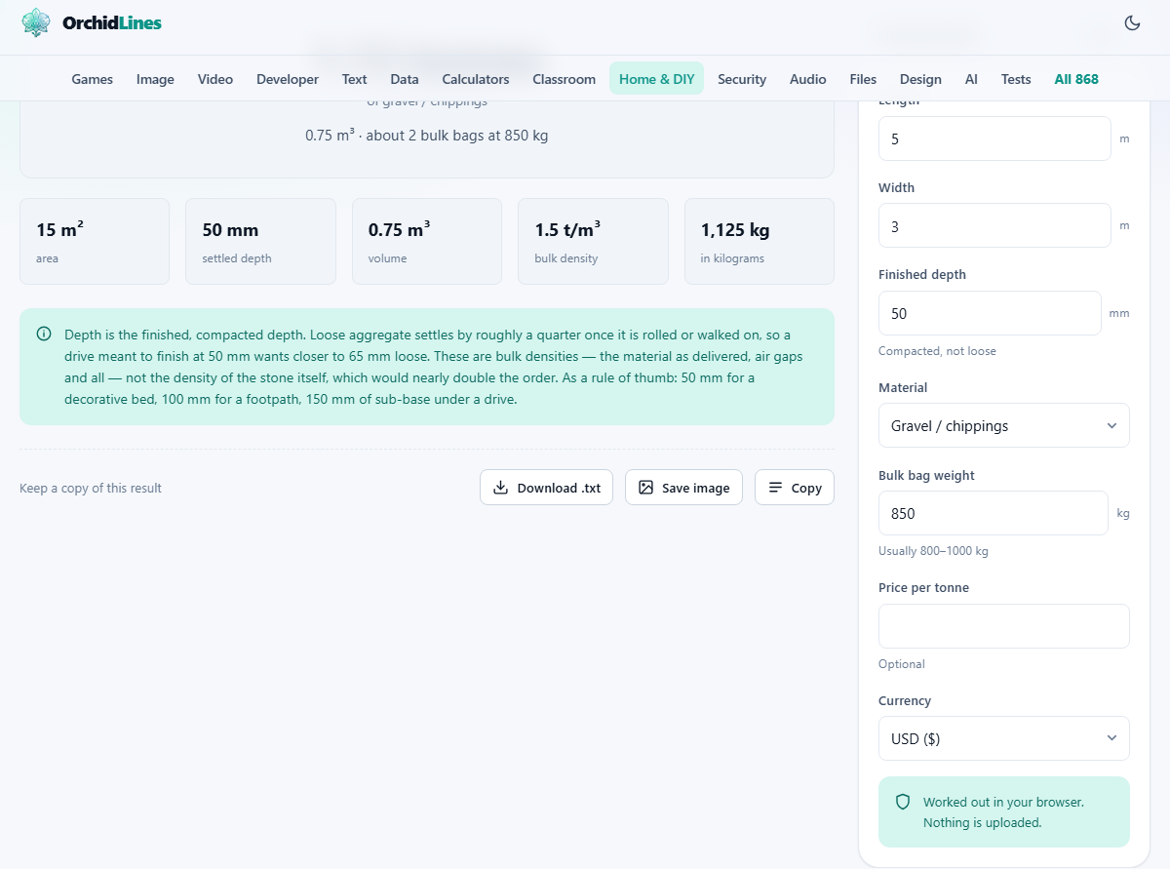Open the Video category tab
1170x869 pixels.
[x=215, y=79]
